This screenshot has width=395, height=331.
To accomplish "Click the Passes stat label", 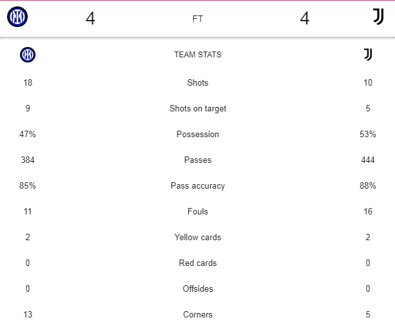I will (198, 160).
